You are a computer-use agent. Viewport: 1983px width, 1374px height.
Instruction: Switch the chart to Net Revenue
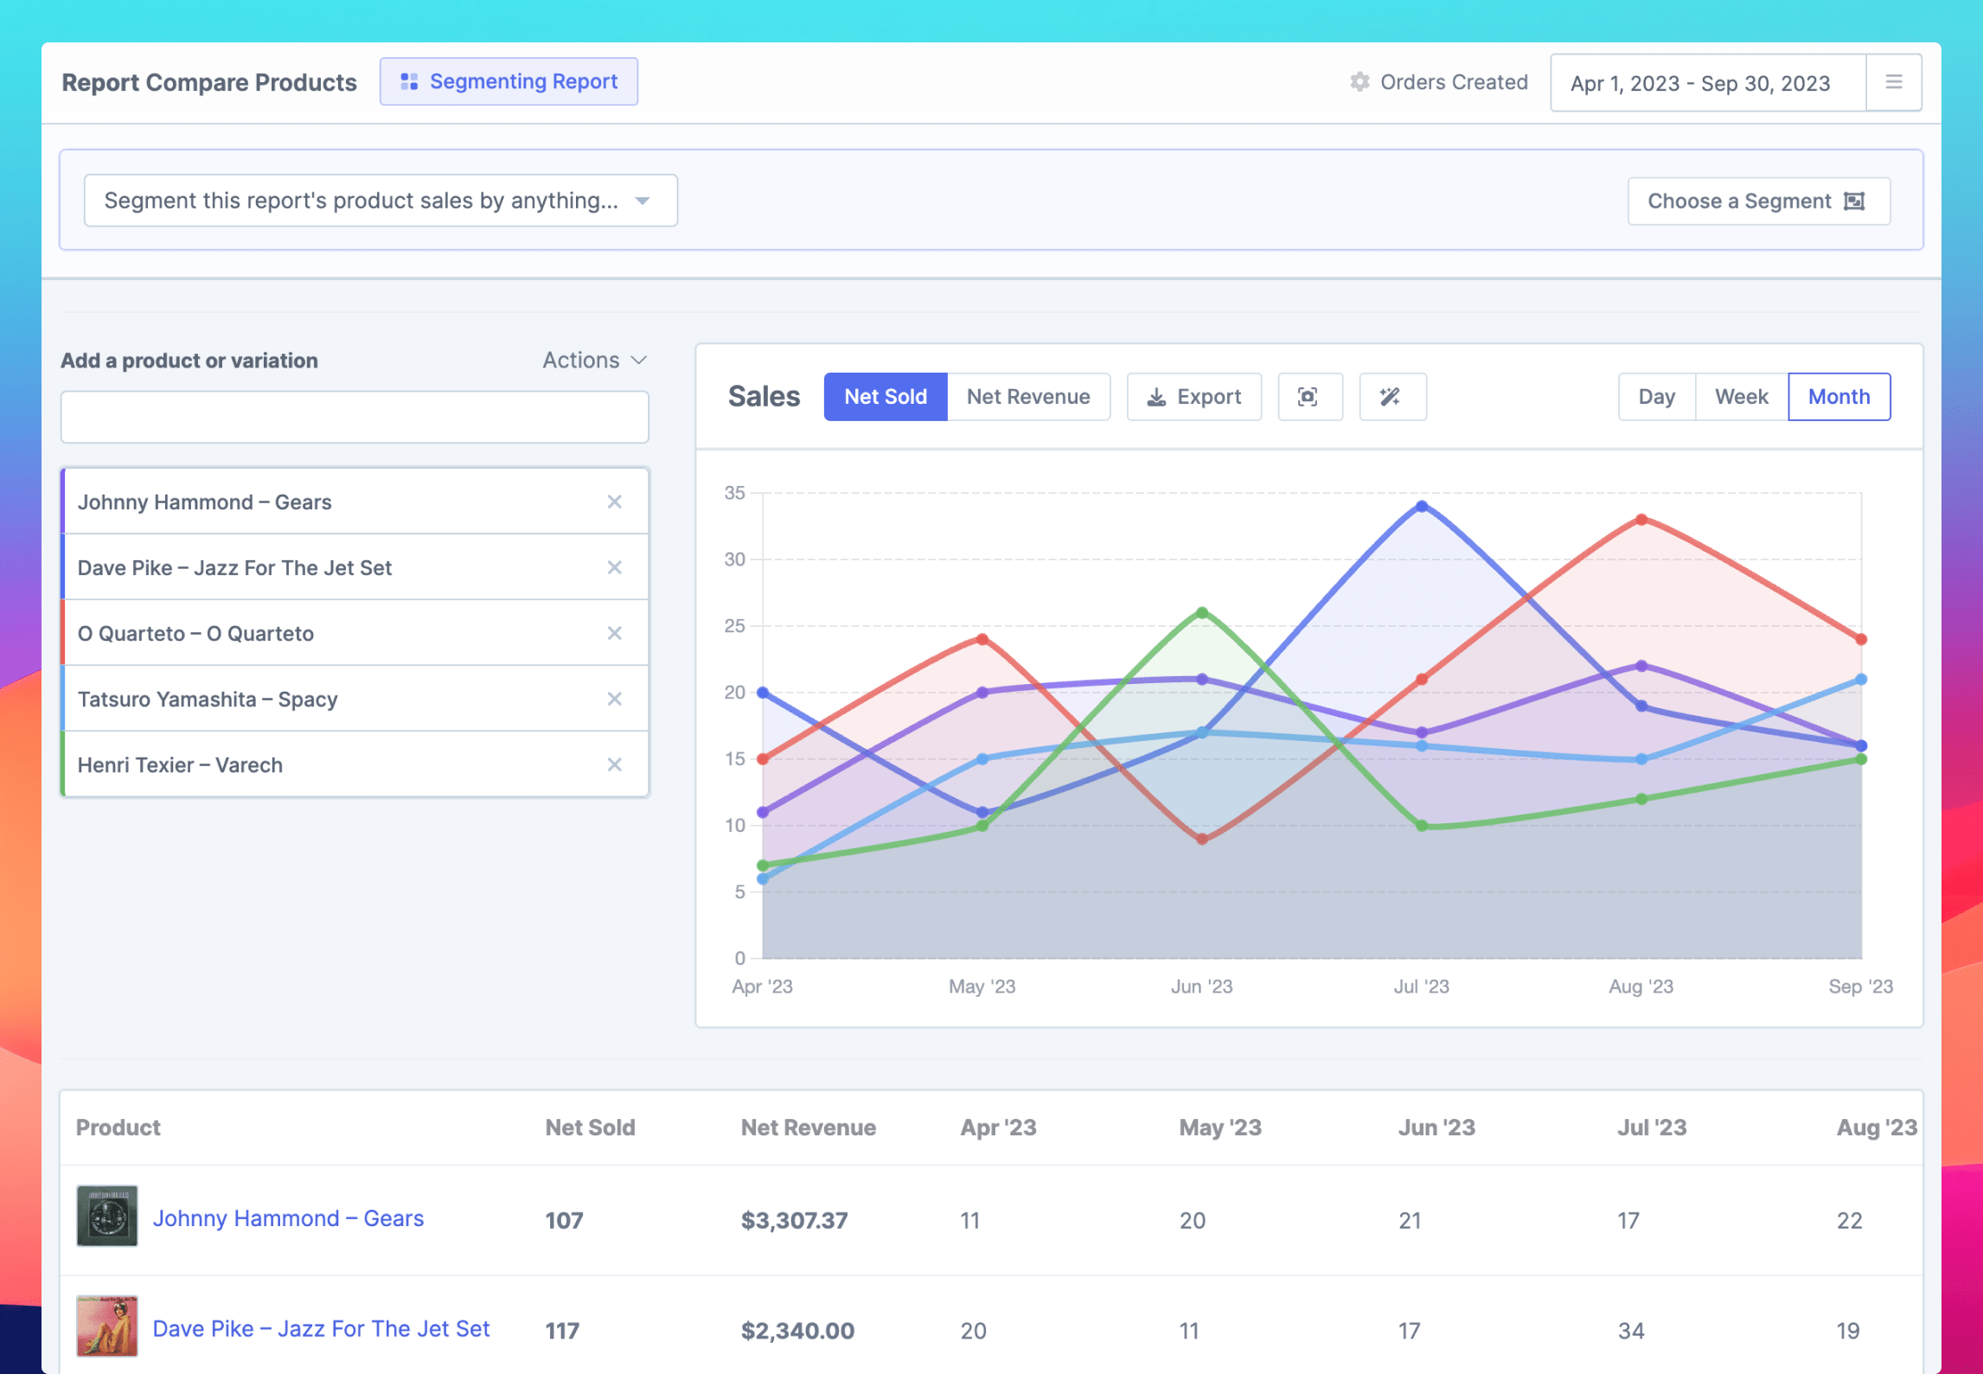(x=1028, y=396)
